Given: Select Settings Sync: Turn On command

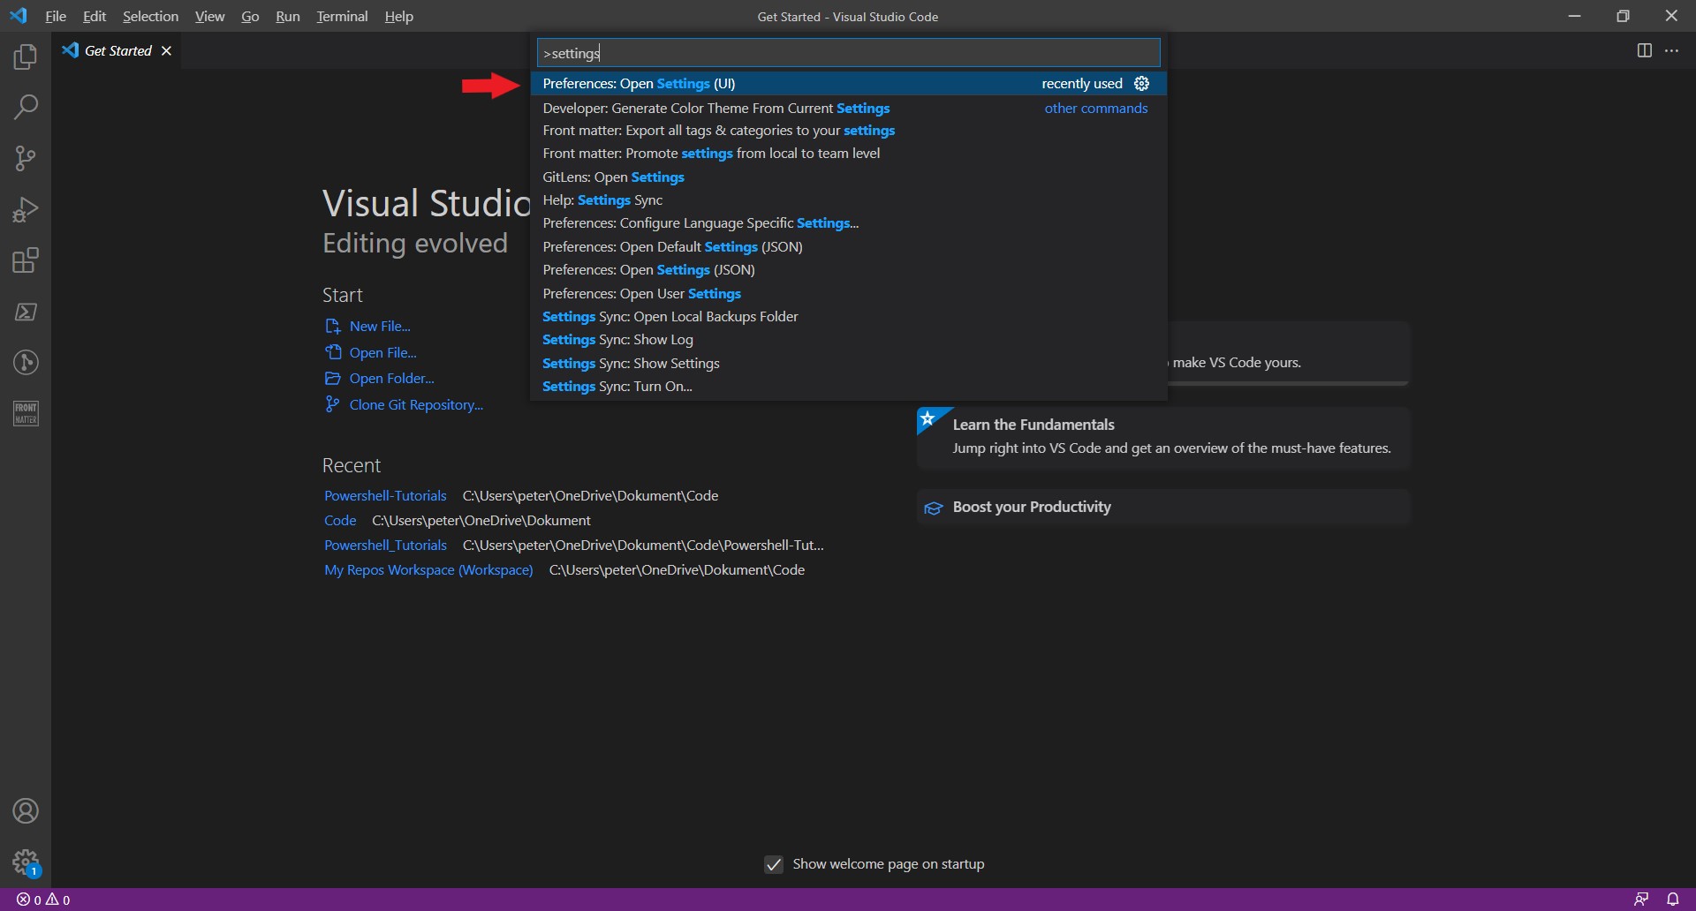Looking at the screenshot, I should pyautogui.click(x=848, y=387).
